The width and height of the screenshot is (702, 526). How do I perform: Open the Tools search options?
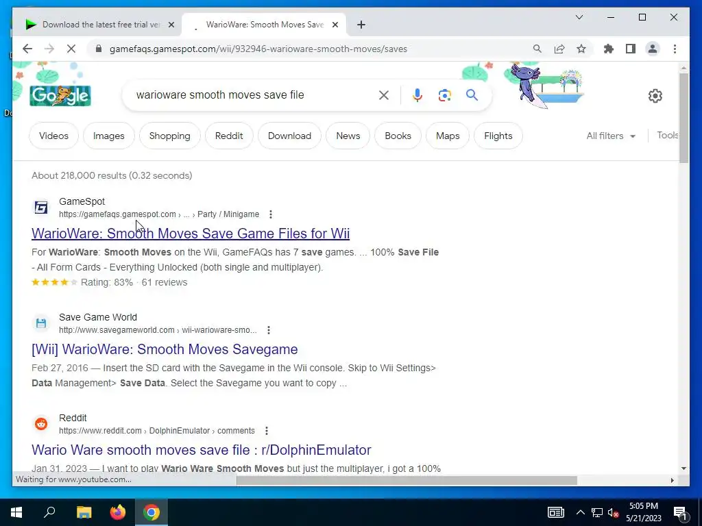pyautogui.click(x=667, y=135)
